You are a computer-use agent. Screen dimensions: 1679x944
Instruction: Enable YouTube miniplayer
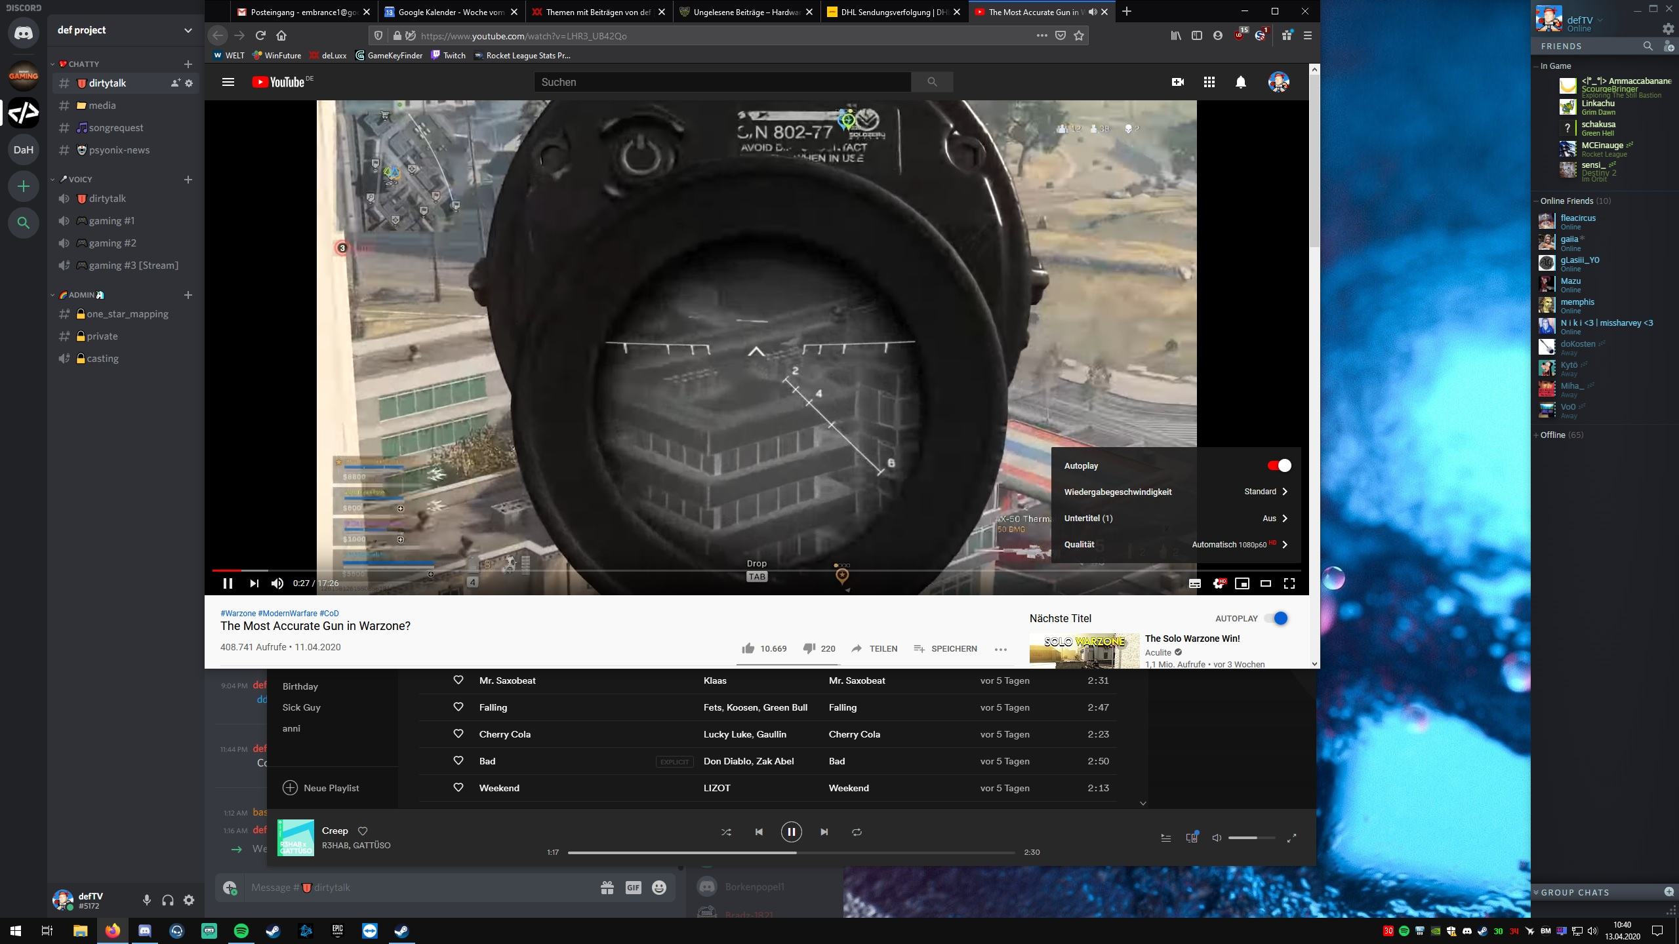click(1242, 583)
